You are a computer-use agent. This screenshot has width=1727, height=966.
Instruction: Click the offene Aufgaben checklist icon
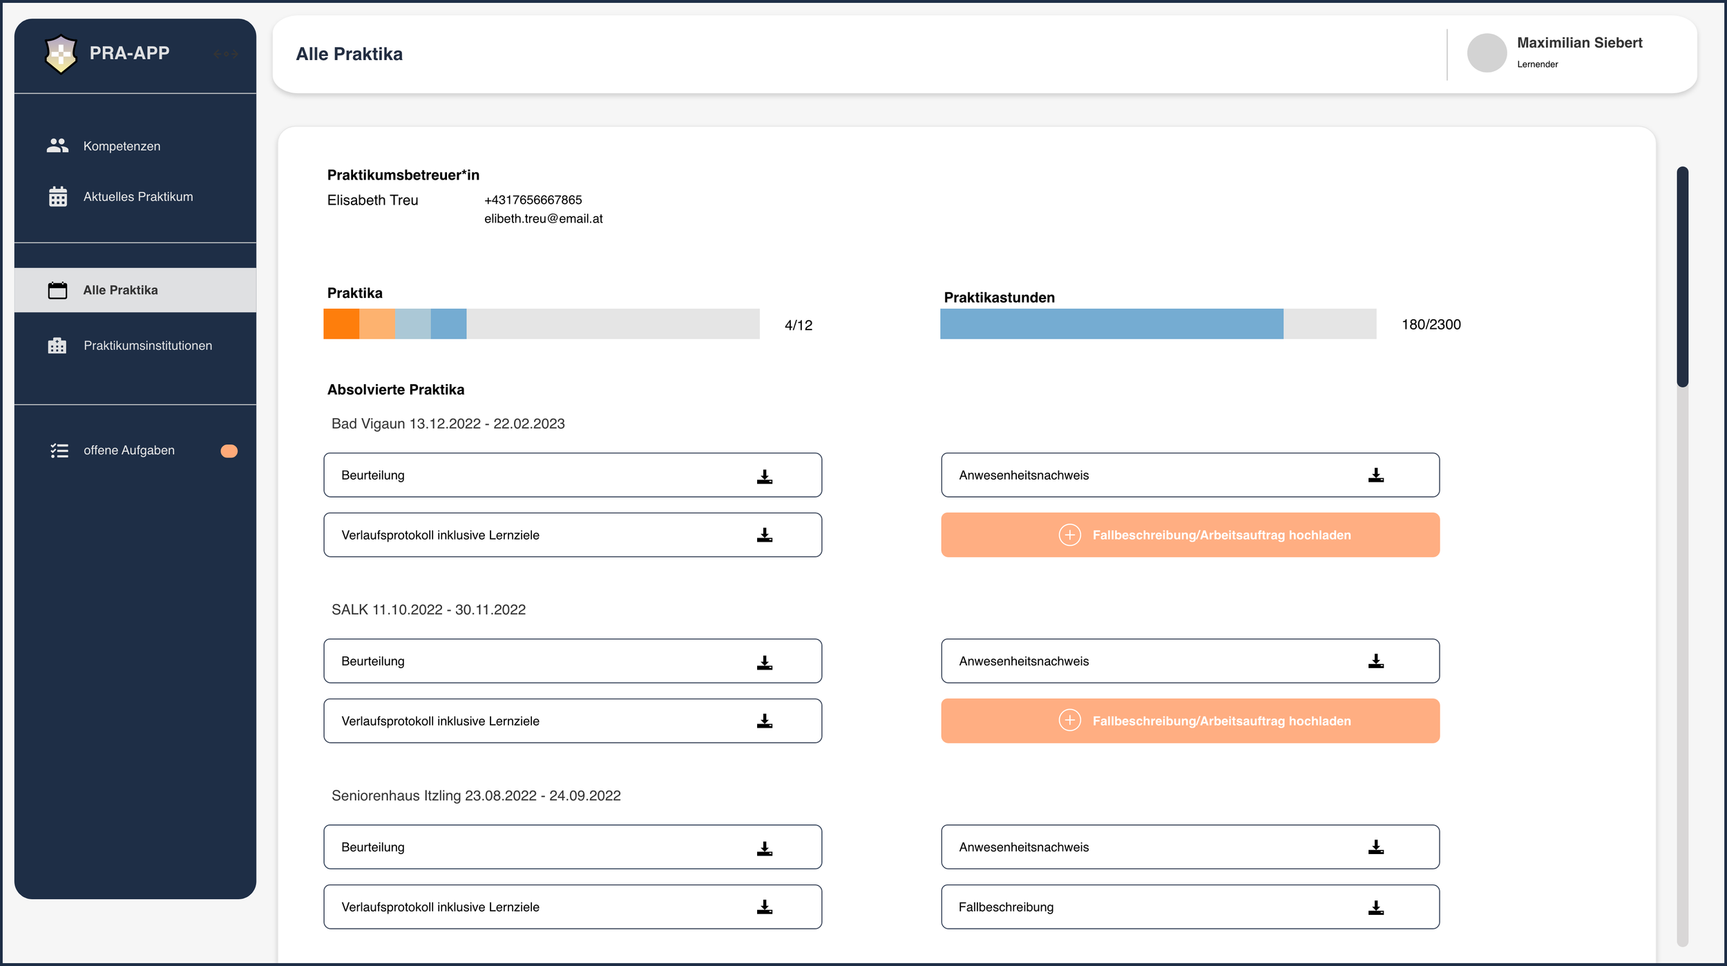59,451
